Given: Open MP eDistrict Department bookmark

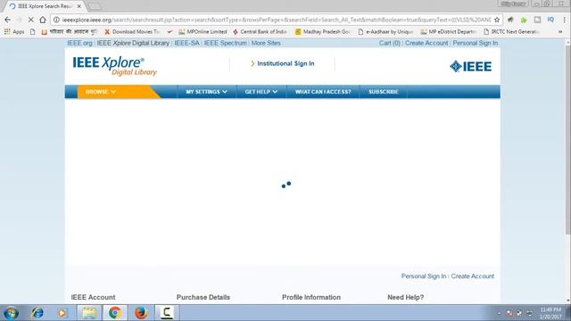Looking at the screenshot, I should (449, 32).
